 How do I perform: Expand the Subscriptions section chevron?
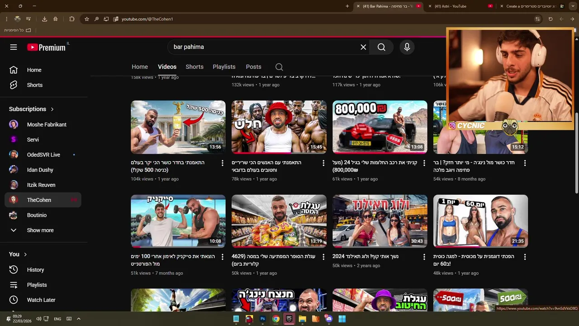[52, 109]
